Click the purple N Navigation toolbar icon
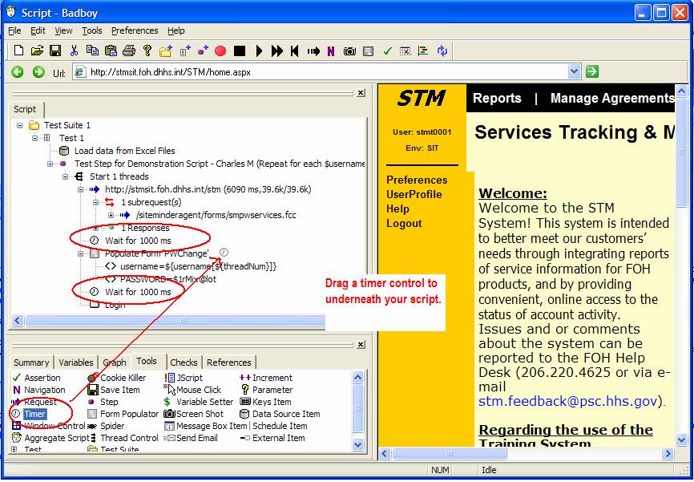694x482 pixels. 331,51
